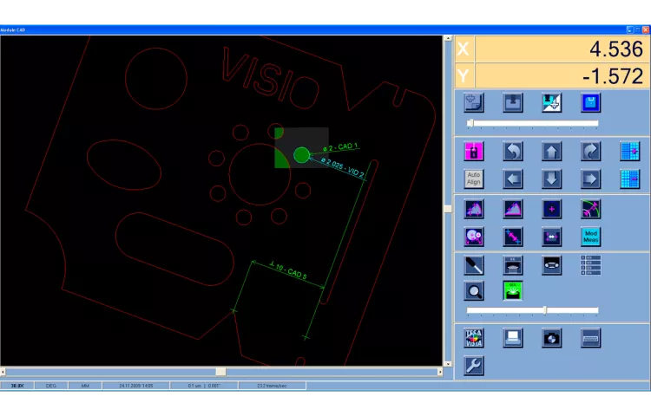Screen dimensions: 651x416
Task: Click the rotate clockwise arrow icon
Action: coord(590,152)
